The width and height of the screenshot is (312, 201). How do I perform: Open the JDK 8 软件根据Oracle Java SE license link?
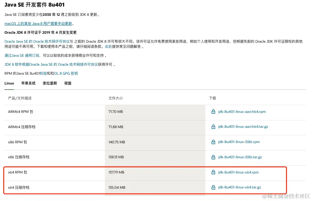pyautogui.click(x=51, y=65)
